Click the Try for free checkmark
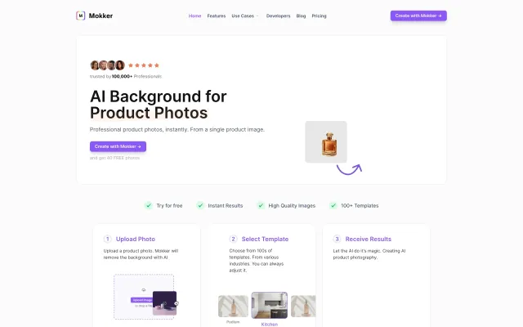The width and height of the screenshot is (523, 327). (149, 205)
